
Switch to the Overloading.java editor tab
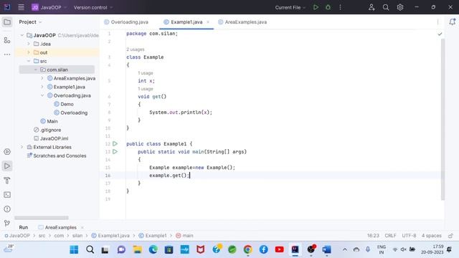pos(126,22)
